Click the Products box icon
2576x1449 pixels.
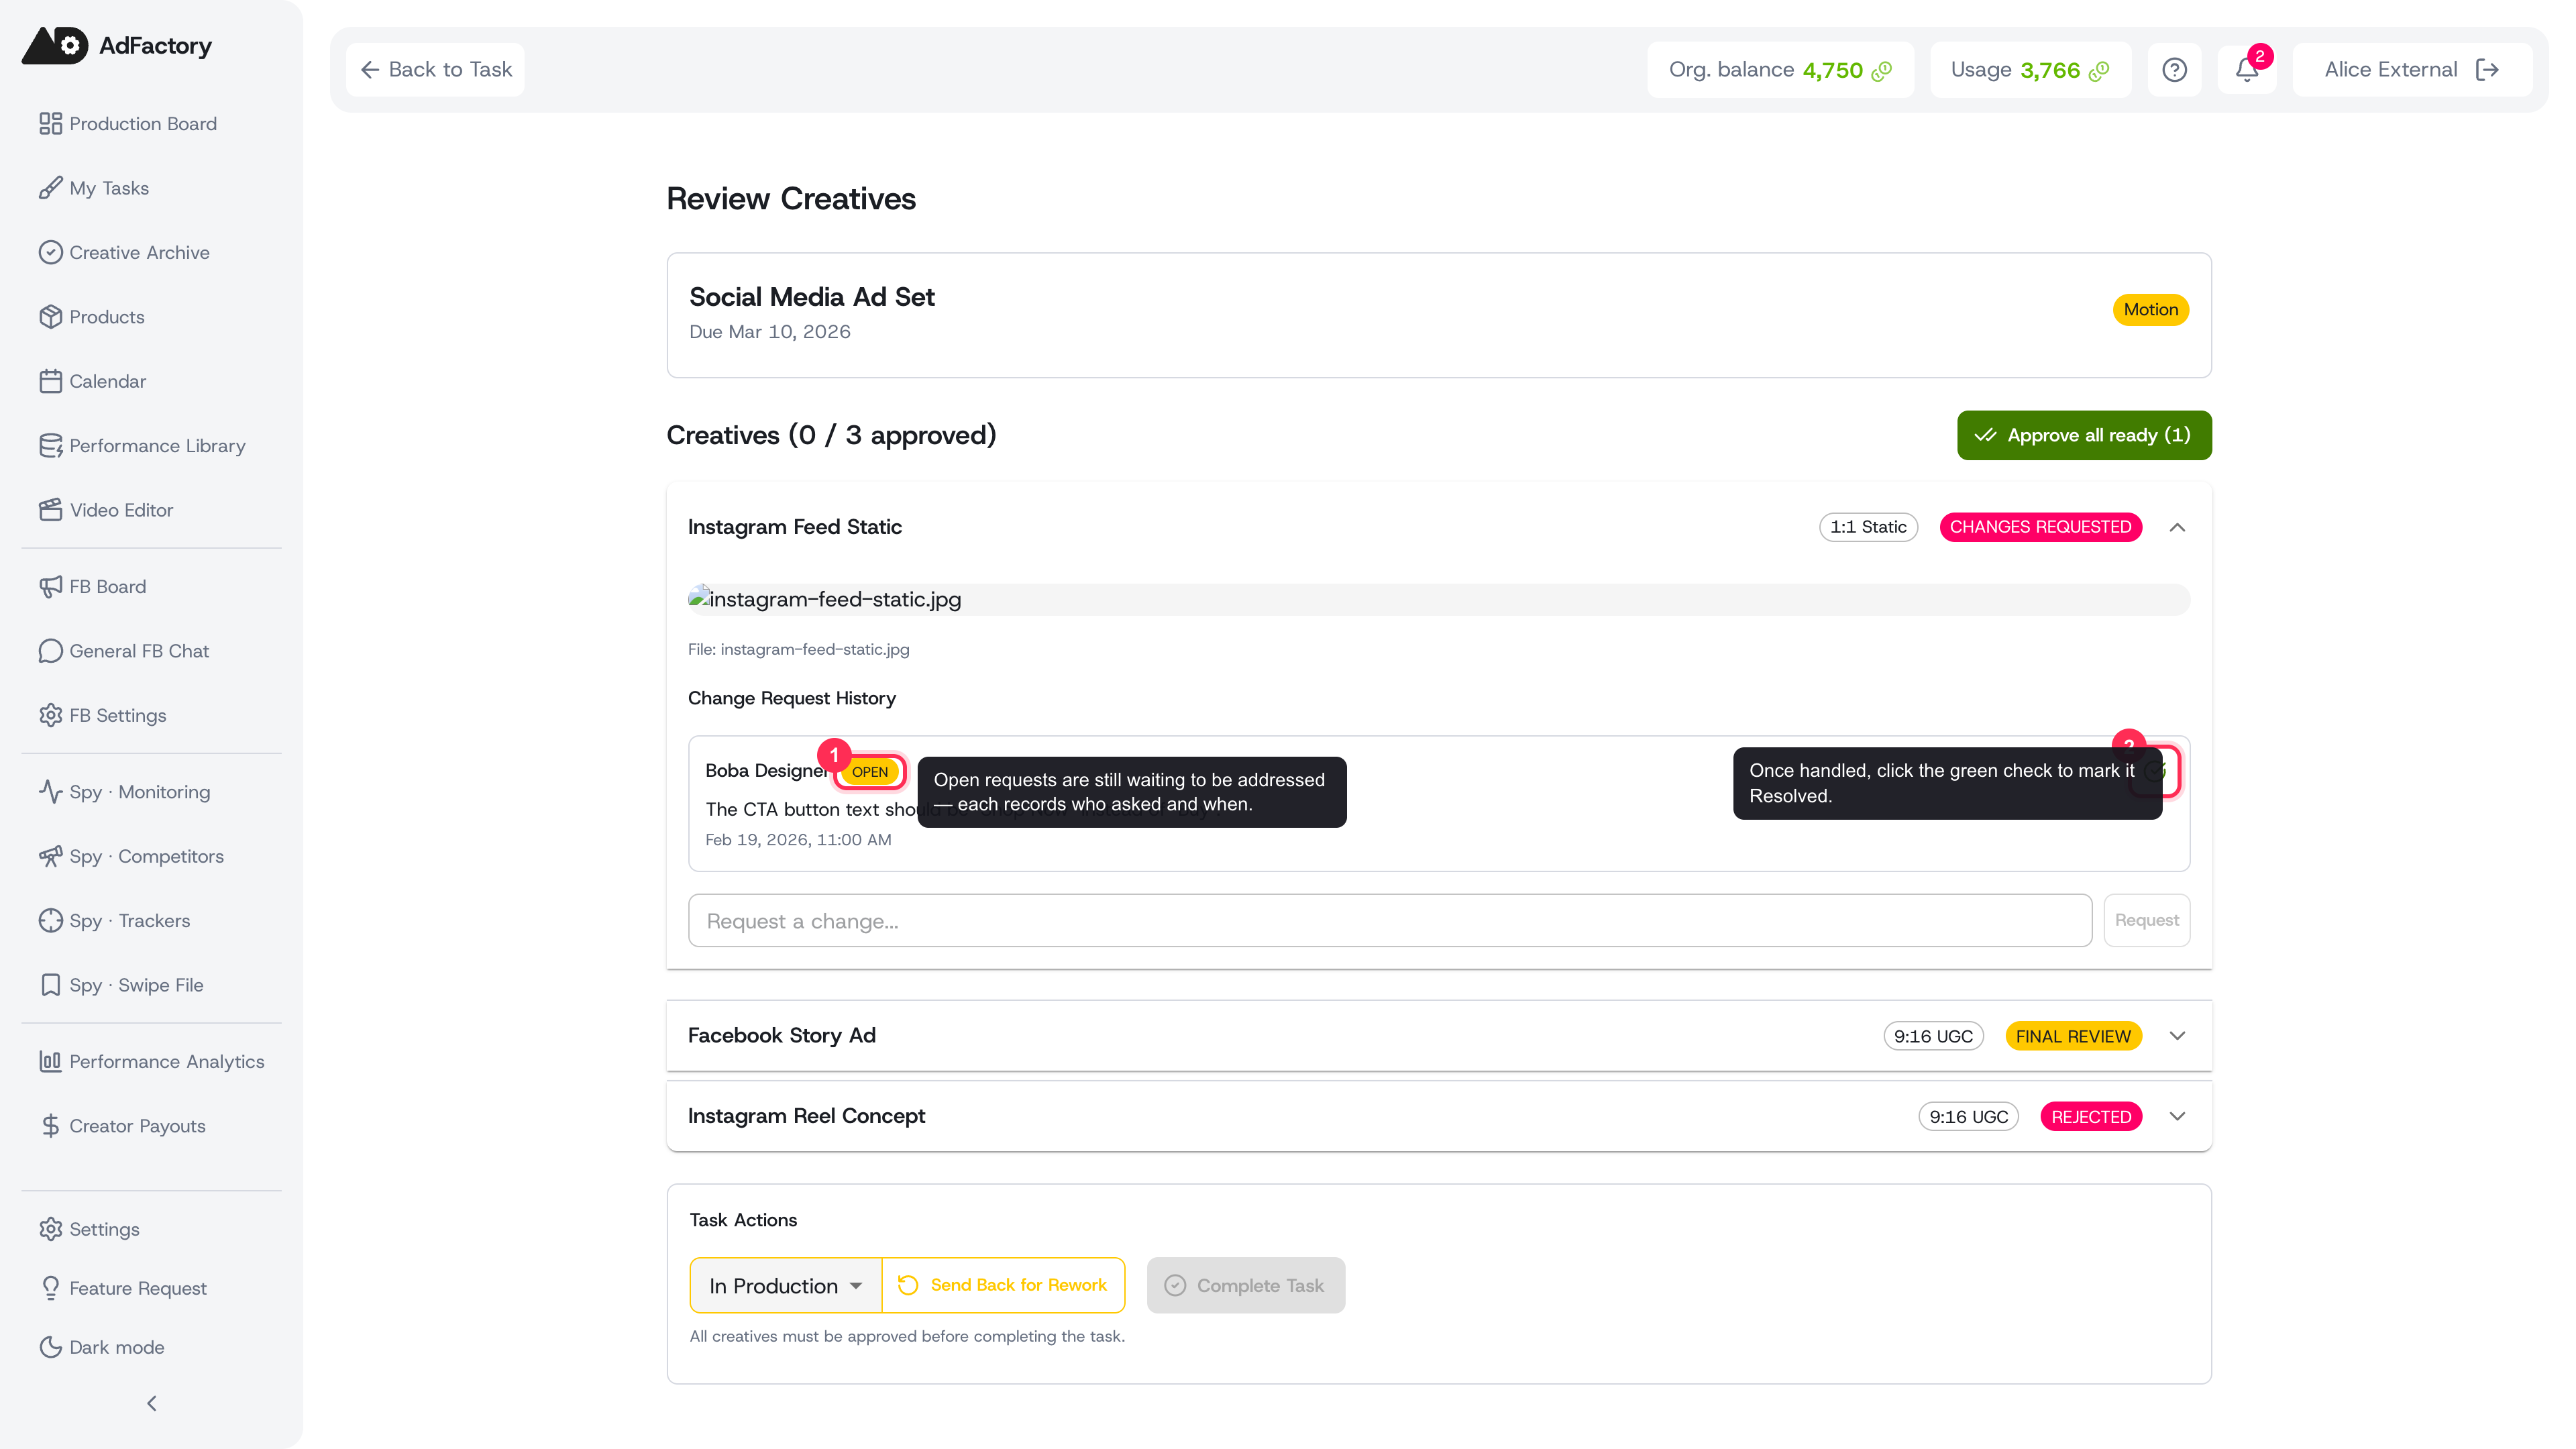click(x=50, y=317)
